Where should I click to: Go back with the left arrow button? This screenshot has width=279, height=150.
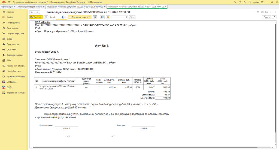click(32, 12)
